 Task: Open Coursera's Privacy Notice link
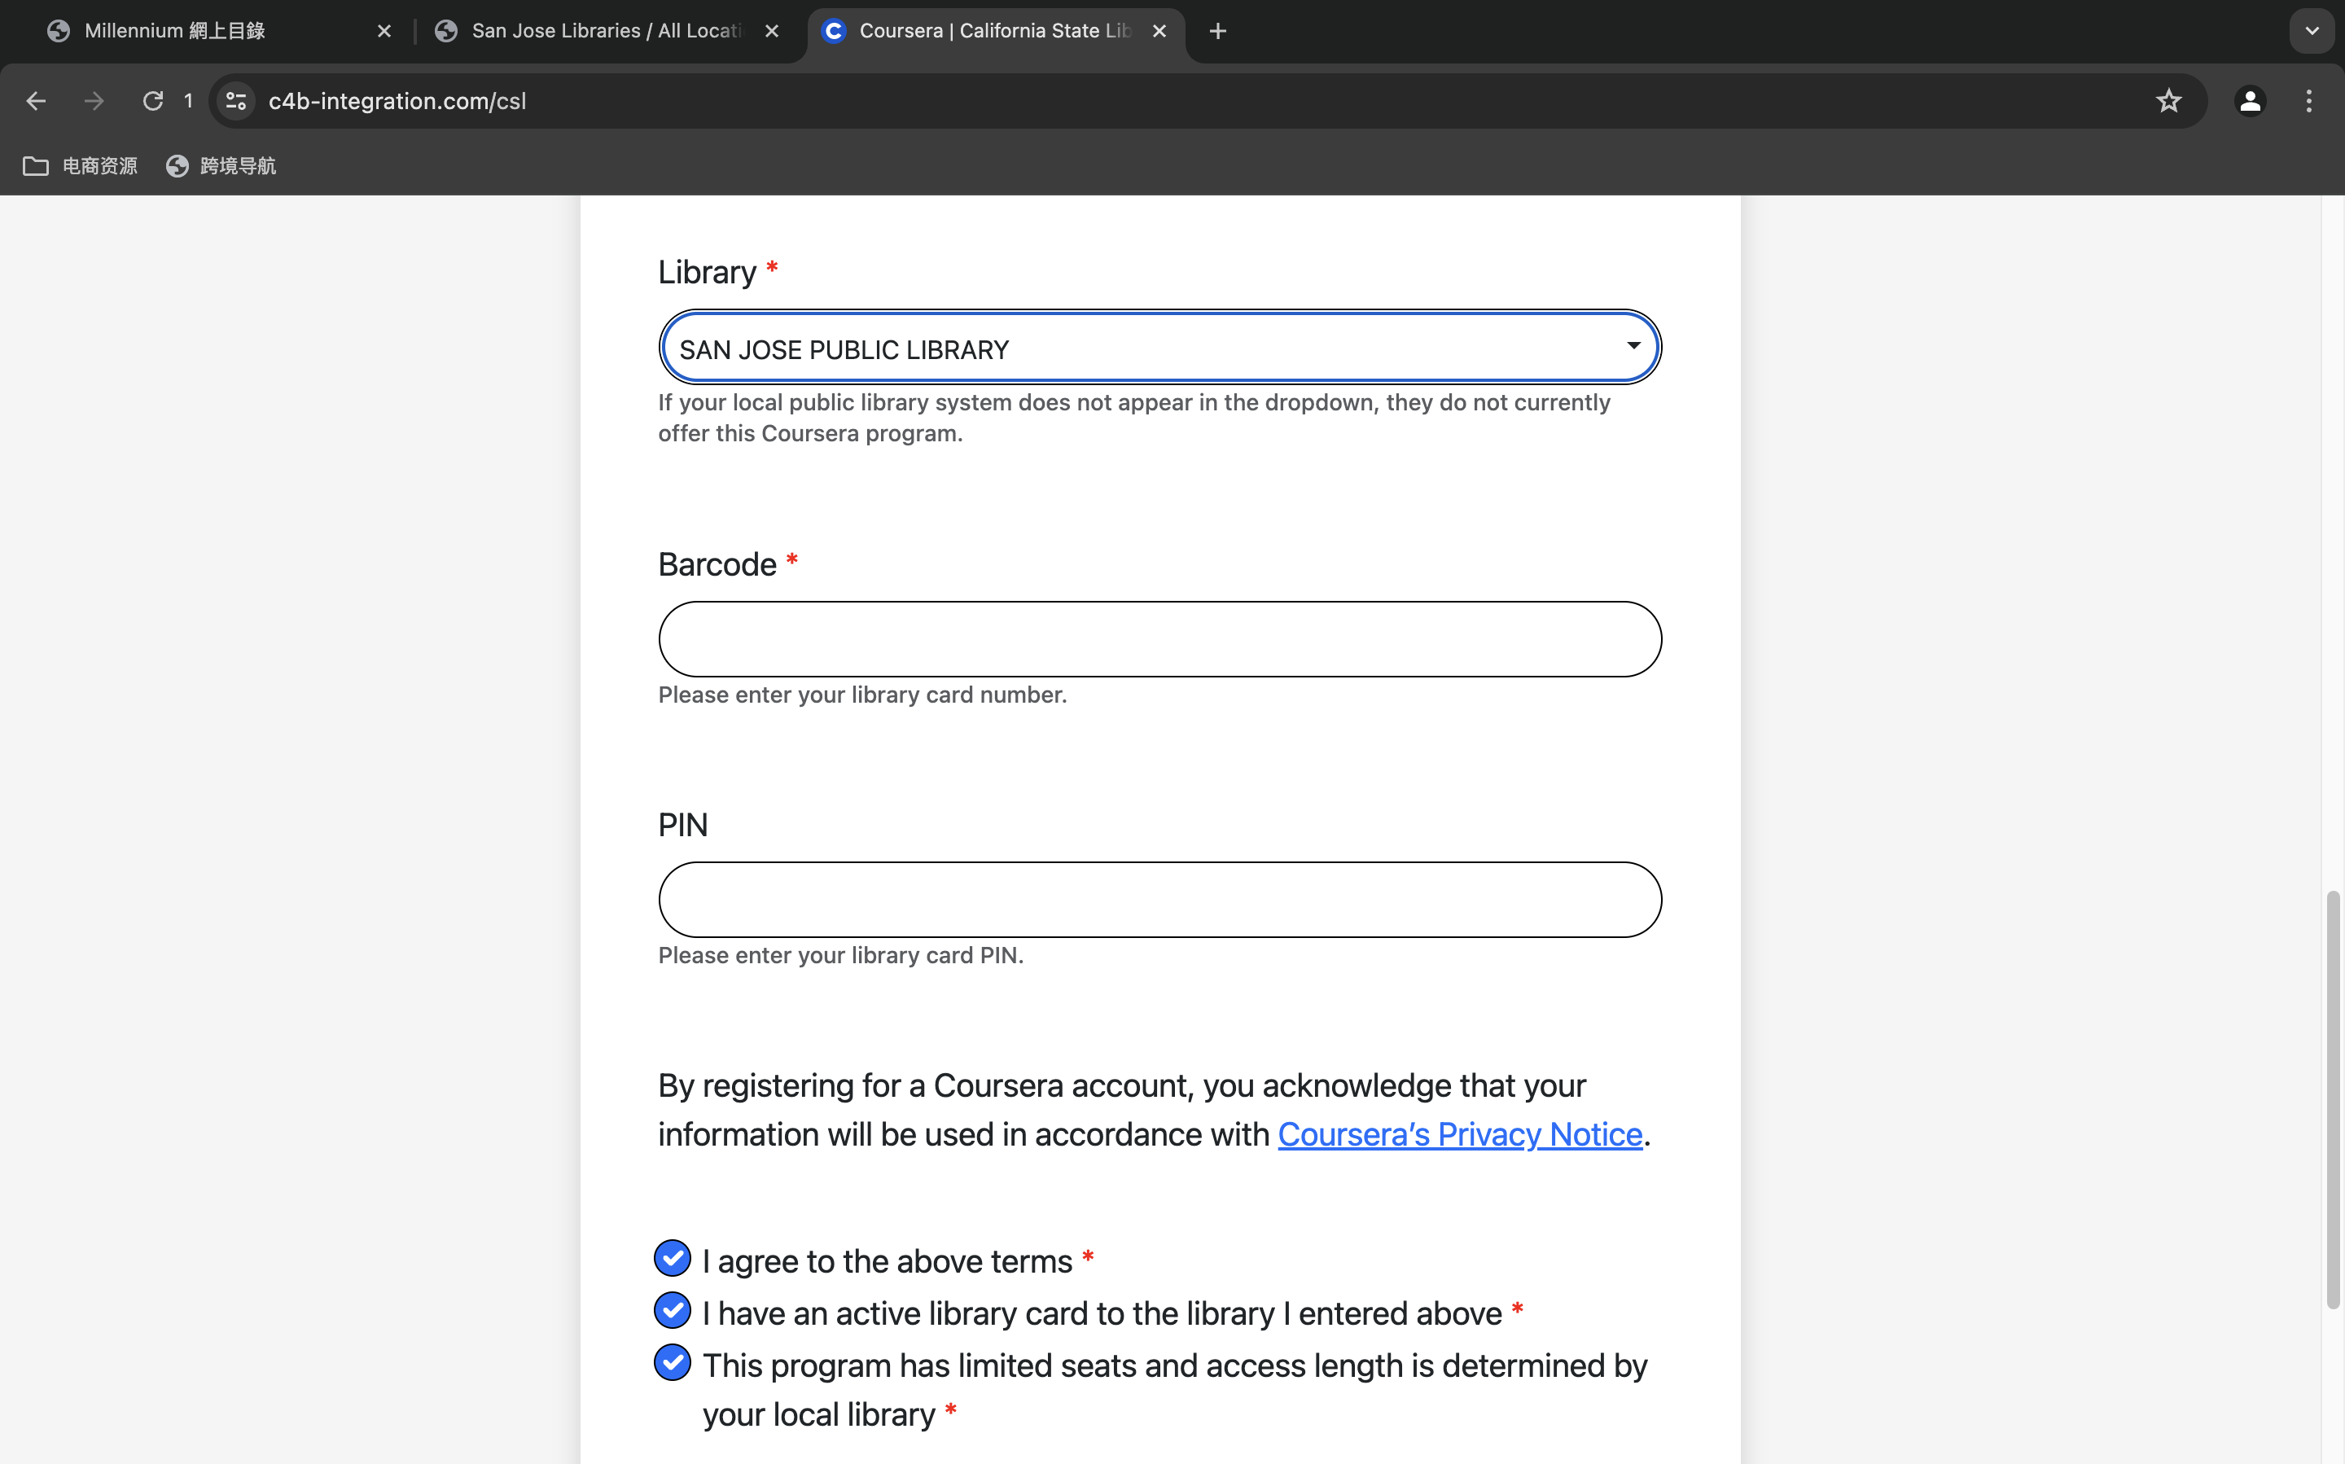pos(1459,1133)
